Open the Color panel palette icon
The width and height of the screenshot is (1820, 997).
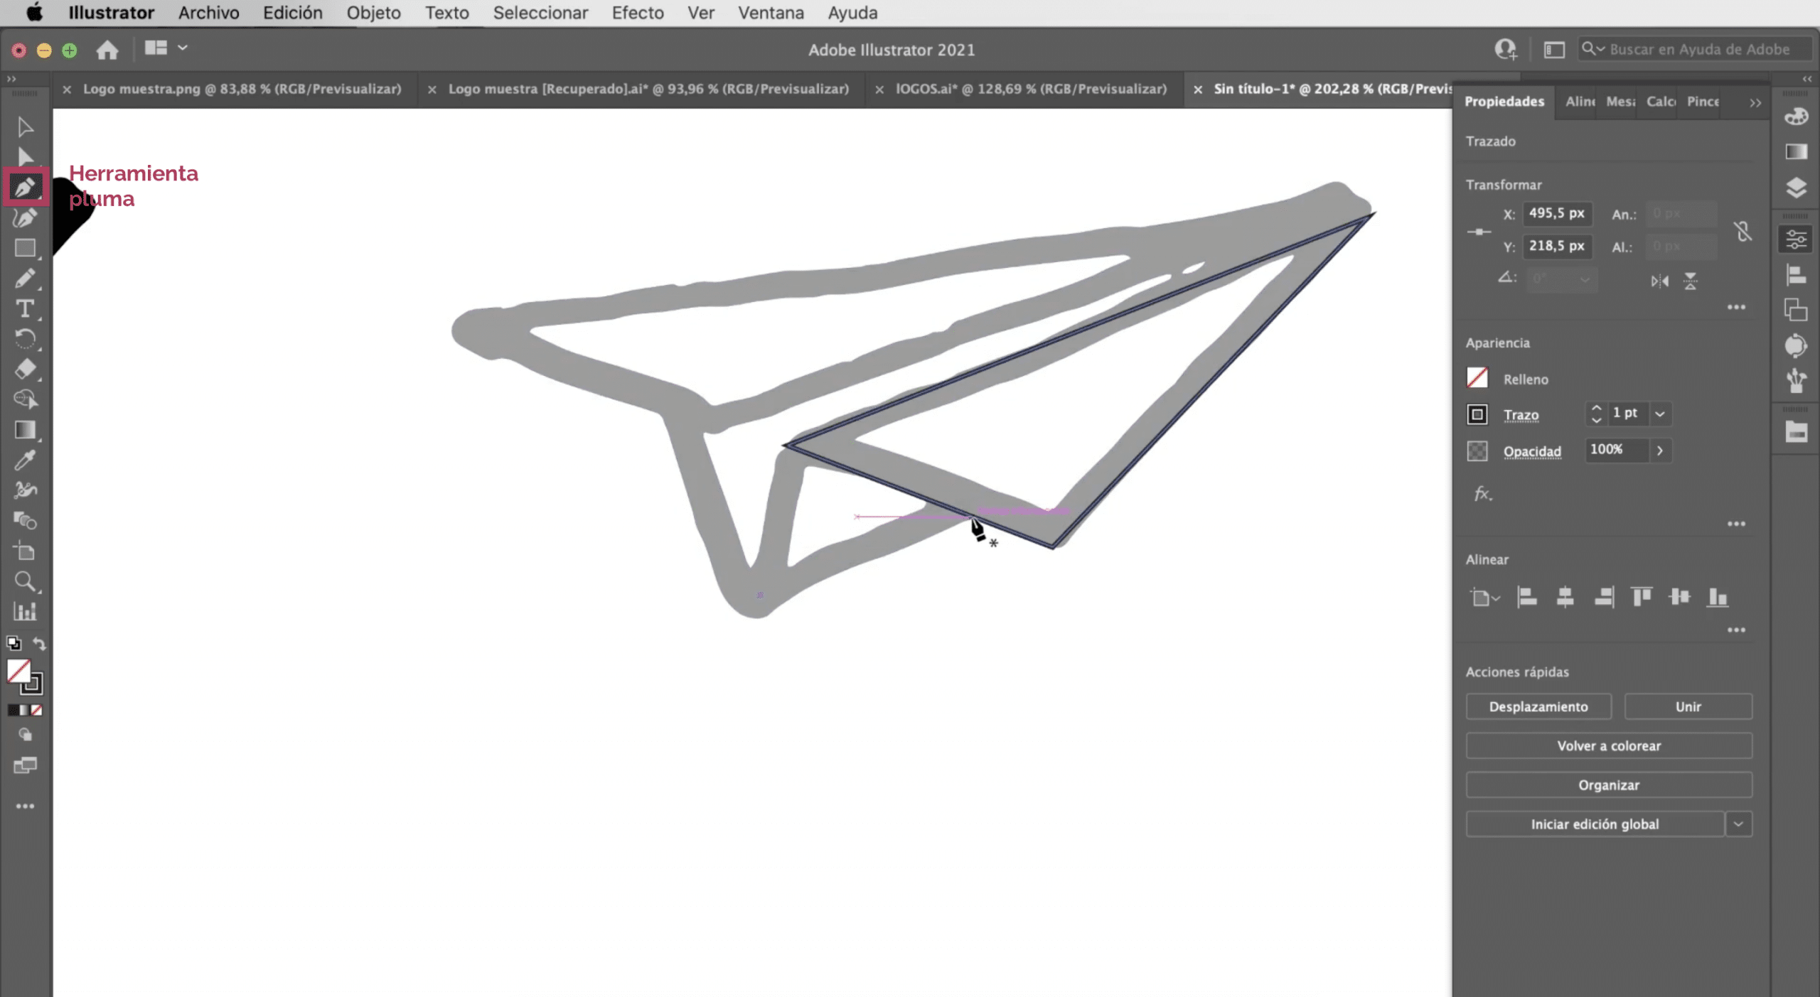click(1796, 116)
